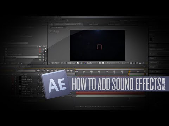
Task: Click the Show Snapshot icon
Action: tap(81, 63)
